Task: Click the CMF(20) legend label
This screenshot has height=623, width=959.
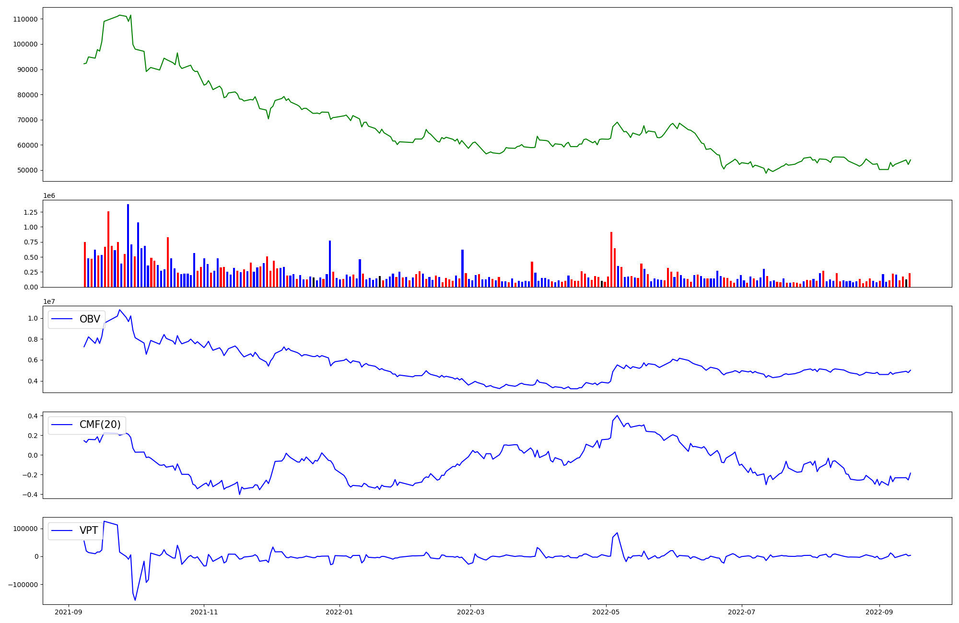Action: pyautogui.click(x=100, y=425)
